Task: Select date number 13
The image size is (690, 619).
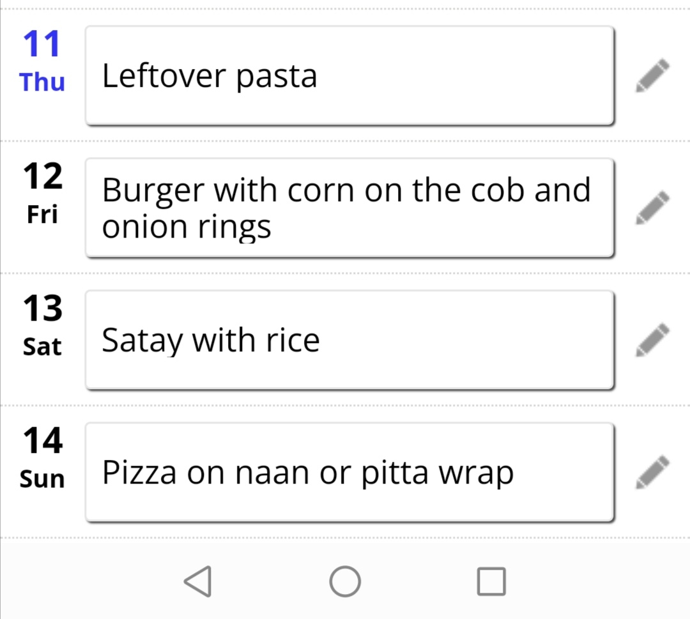Action: pyautogui.click(x=43, y=308)
